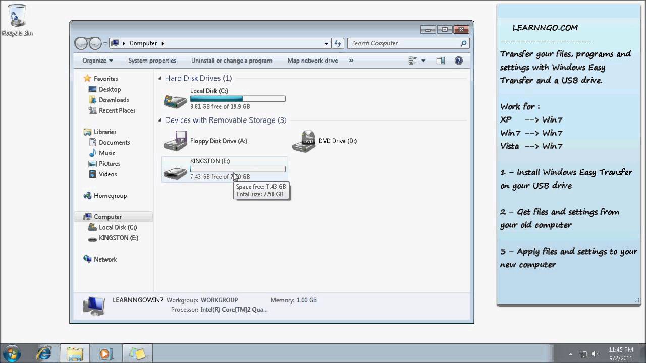Image resolution: width=646 pixels, height=363 pixels.
Task: Select Downloads under Favorites
Action: pos(109,100)
